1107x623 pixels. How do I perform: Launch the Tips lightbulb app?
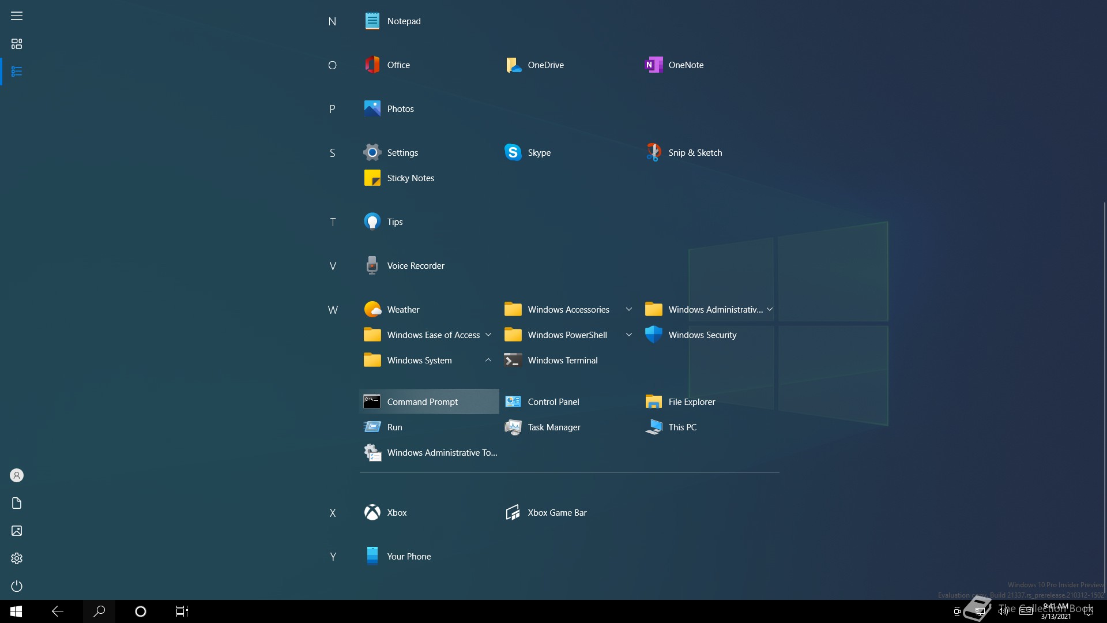pyautogui.click(x=372, y=222)
